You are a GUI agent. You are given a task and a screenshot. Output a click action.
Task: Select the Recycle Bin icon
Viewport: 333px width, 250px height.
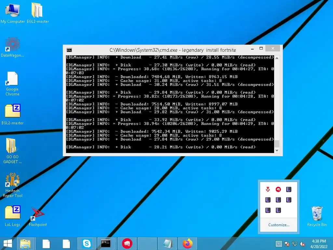(317, 216)
